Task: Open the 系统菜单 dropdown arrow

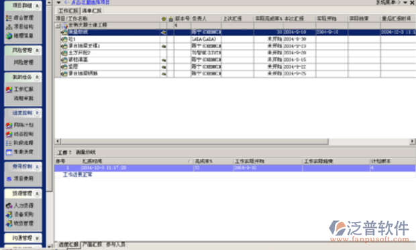Action: pos(405,3)
